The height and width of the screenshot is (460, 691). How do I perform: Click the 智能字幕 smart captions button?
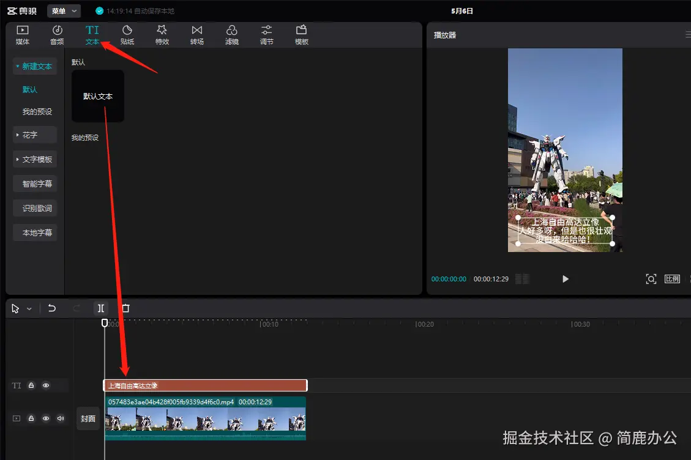pos(35,183)
